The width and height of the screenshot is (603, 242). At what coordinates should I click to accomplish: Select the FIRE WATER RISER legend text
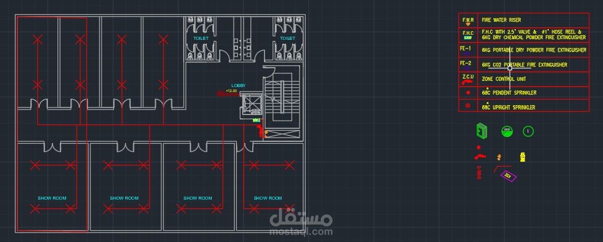coord(501,20)
